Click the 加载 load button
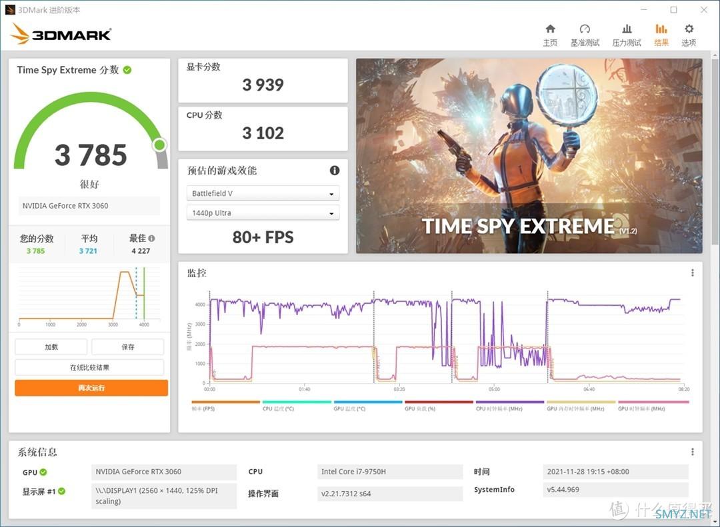Image resolution: width=720 pixels, height=527 pixels. tap(51, 347)
